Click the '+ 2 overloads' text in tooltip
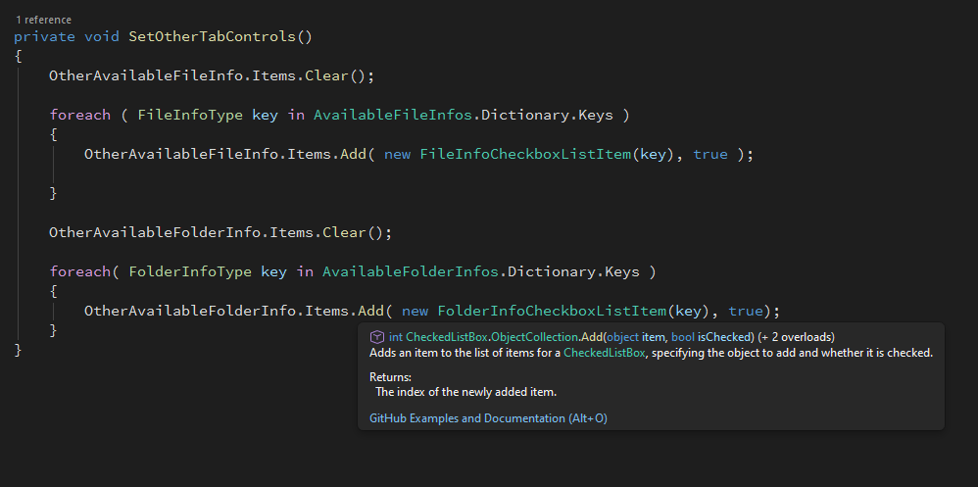 796,336
